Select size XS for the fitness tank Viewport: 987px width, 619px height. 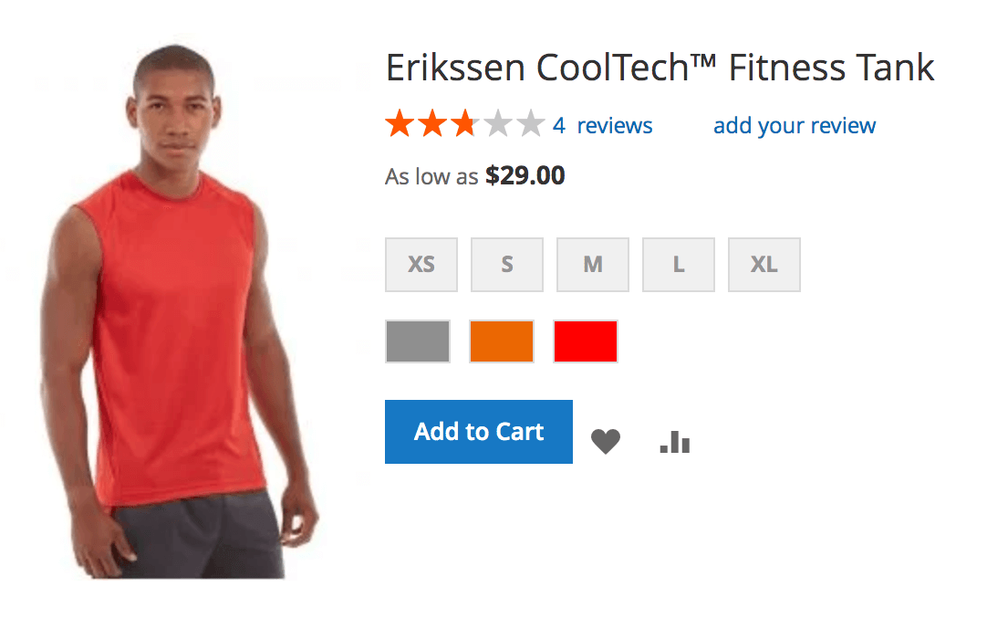point(421,264)
